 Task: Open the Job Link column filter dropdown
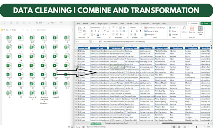click(x=108, y=48)
